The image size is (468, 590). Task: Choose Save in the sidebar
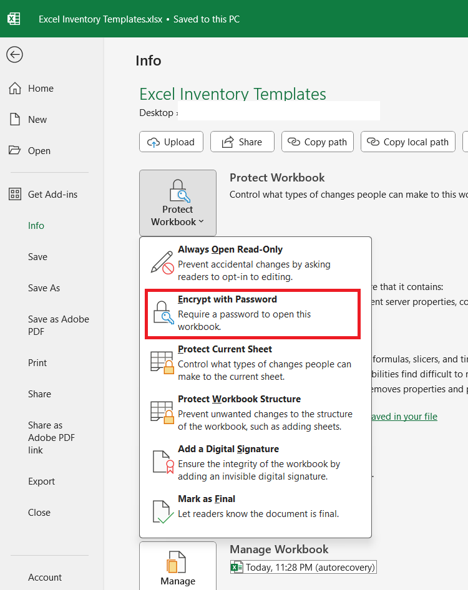click(x=37, y=257)
